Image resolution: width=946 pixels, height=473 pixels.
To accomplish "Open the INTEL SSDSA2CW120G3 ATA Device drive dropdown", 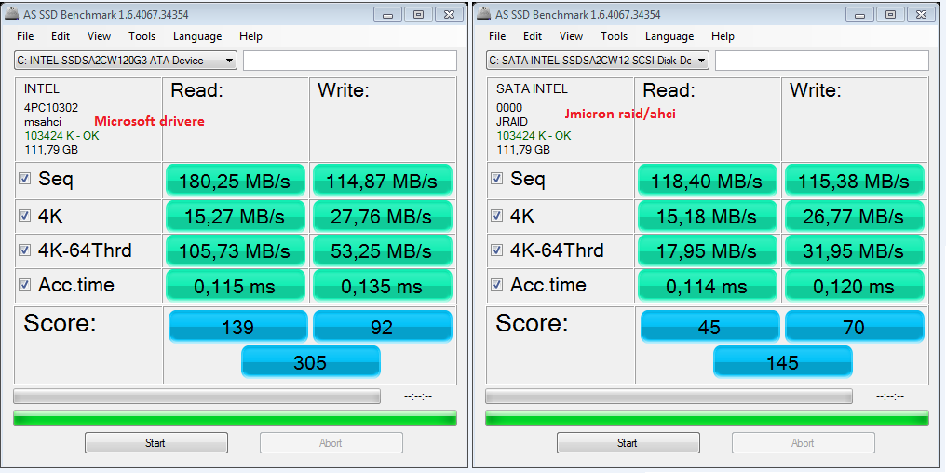I will pyautogui.click(x=126, y=61).
